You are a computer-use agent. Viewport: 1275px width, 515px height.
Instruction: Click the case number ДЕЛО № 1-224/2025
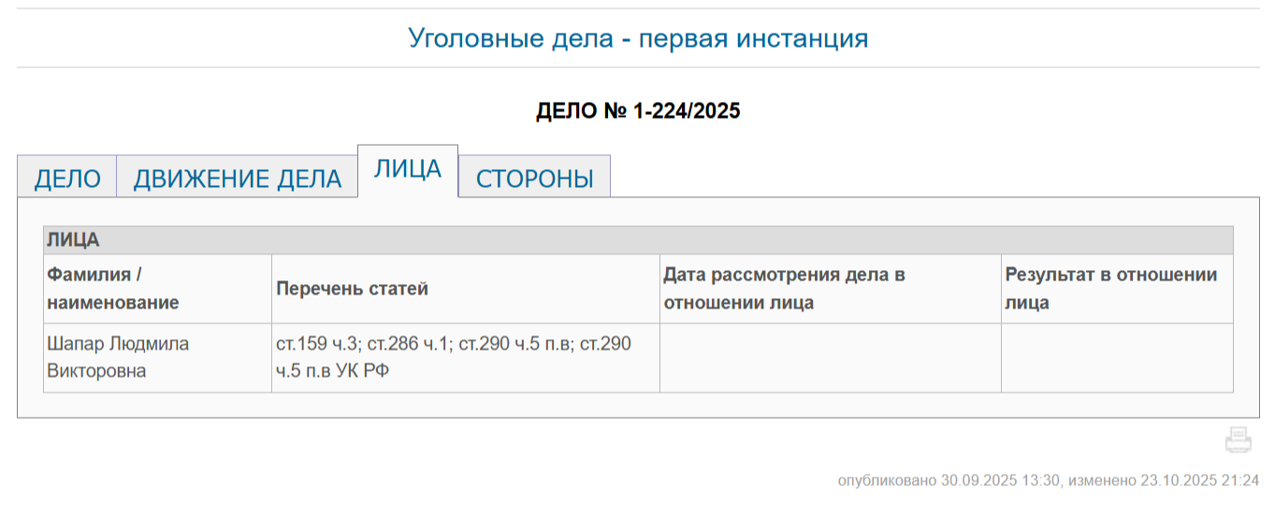[x=638, y=111]
